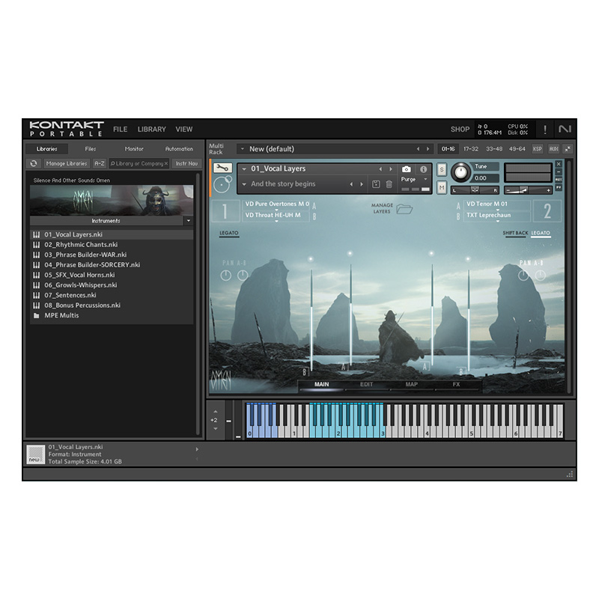Toggle right side LEGATO switch

(x=541, y=234)
